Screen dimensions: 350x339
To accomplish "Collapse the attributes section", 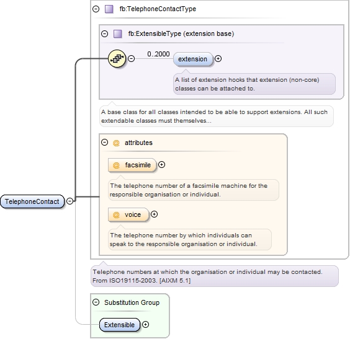I will pyautogui.click(x=104, y=142).
